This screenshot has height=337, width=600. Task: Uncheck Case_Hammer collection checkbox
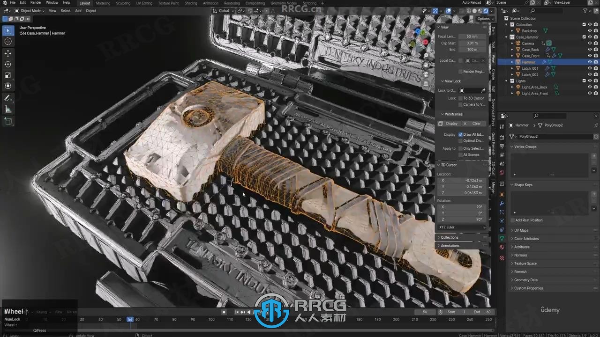(x=584, y=37)
